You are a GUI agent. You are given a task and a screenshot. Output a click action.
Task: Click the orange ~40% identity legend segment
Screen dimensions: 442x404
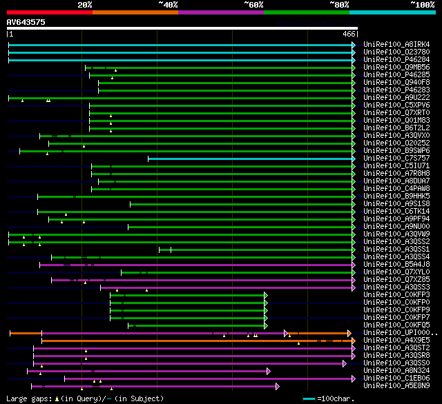(135, 12)
